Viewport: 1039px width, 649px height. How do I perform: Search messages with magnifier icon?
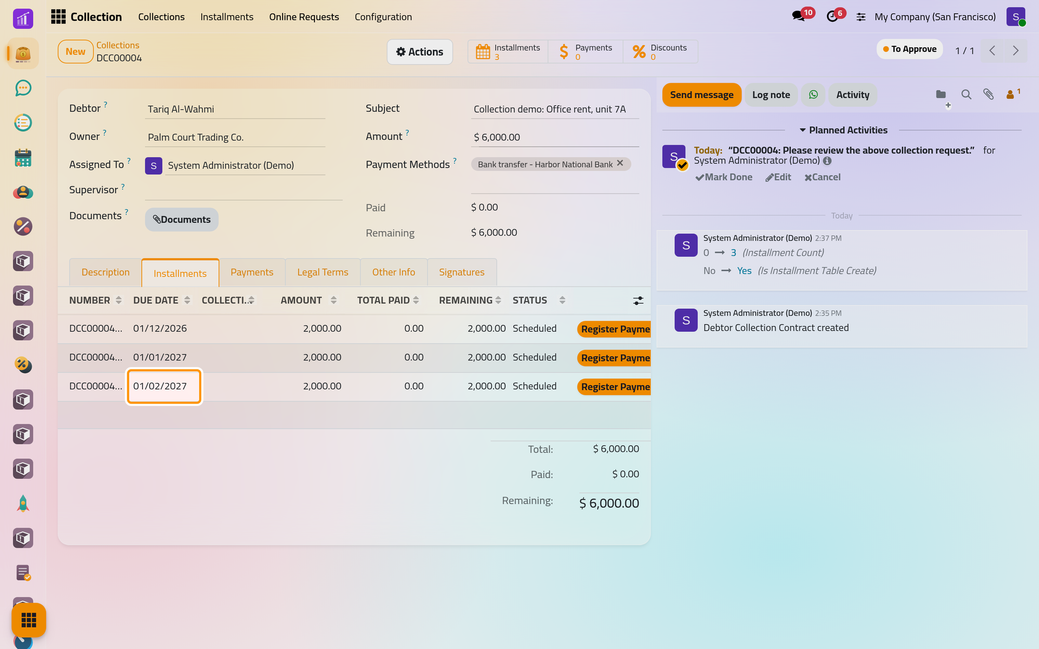click(x=966, y=95)
